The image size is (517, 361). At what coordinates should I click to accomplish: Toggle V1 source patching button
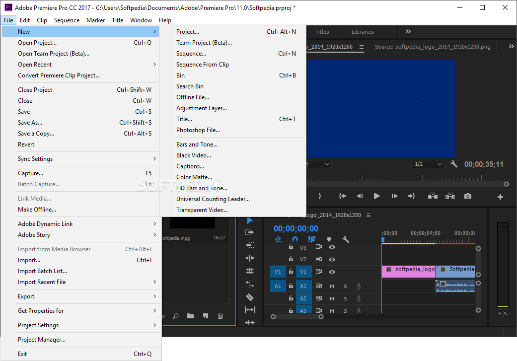pyautogui.click(x=278, y=272)
